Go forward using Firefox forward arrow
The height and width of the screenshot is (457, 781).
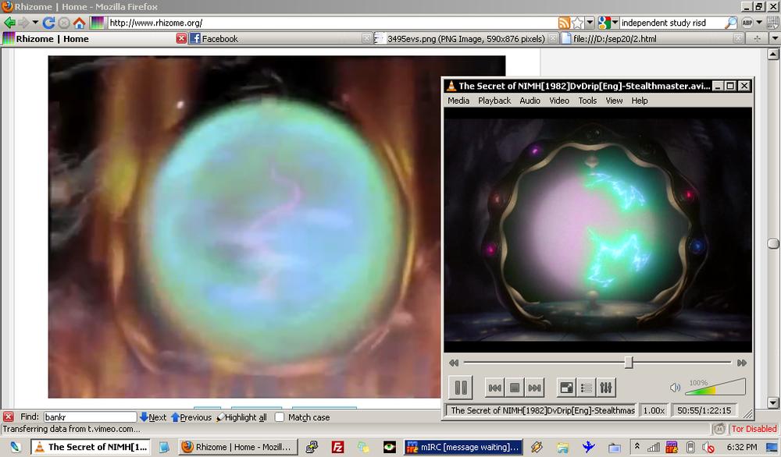click(23, 23)
